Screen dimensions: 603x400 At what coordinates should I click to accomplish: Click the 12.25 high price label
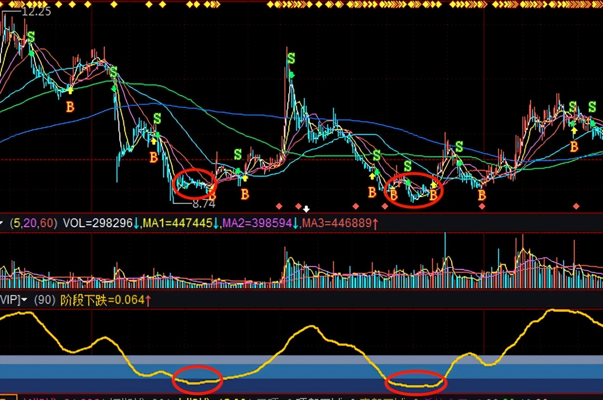tap(36, 12)
